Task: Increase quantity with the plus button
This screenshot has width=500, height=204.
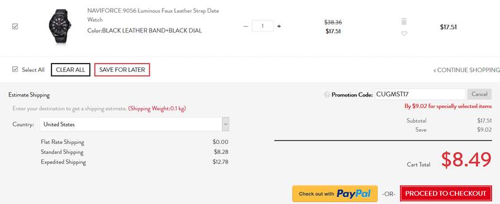Action: point(279,26)
